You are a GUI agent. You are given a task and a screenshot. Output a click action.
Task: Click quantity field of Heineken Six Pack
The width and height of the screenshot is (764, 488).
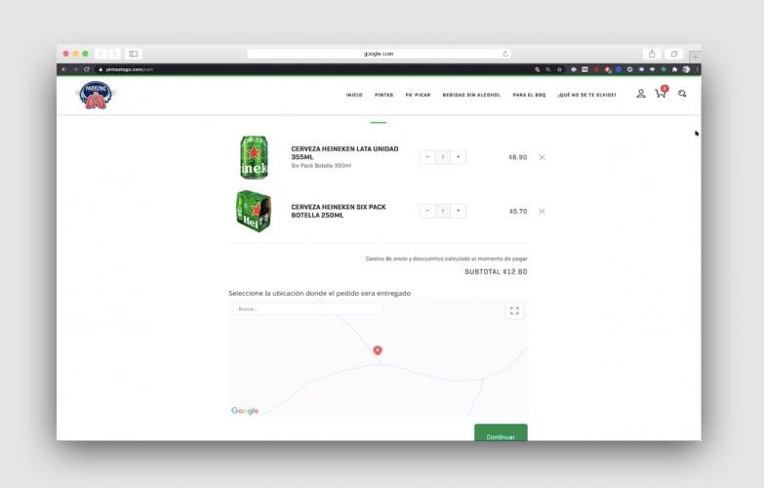442,211
